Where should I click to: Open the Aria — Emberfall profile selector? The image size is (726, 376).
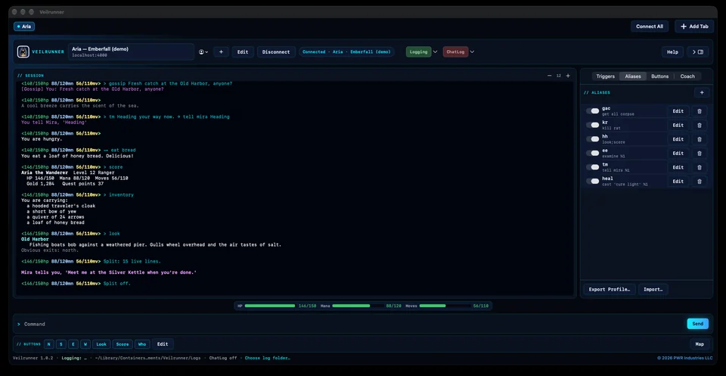point(131,52)
